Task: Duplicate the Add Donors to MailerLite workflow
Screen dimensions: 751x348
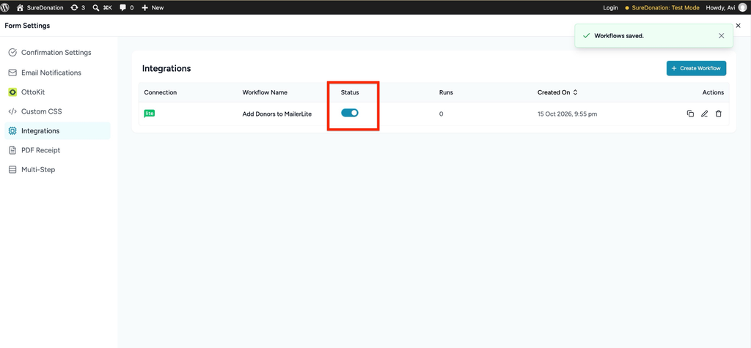Action: point(690,114)
